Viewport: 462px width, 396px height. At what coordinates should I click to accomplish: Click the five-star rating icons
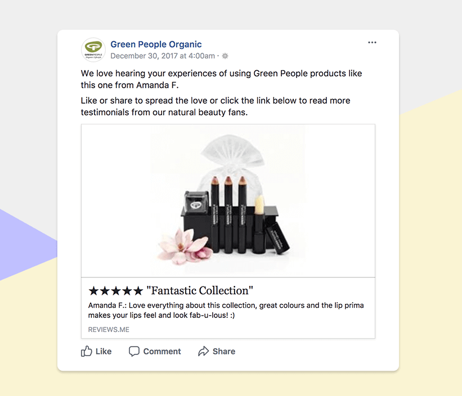(115, 291)
